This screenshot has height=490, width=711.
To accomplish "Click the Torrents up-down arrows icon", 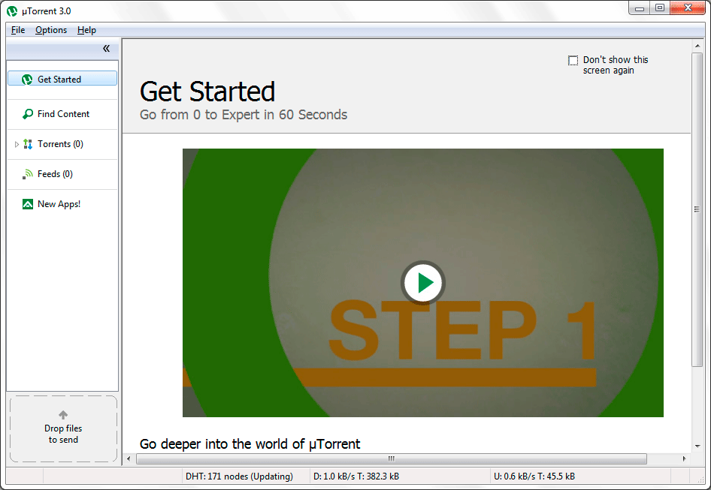I will [28, 144].
